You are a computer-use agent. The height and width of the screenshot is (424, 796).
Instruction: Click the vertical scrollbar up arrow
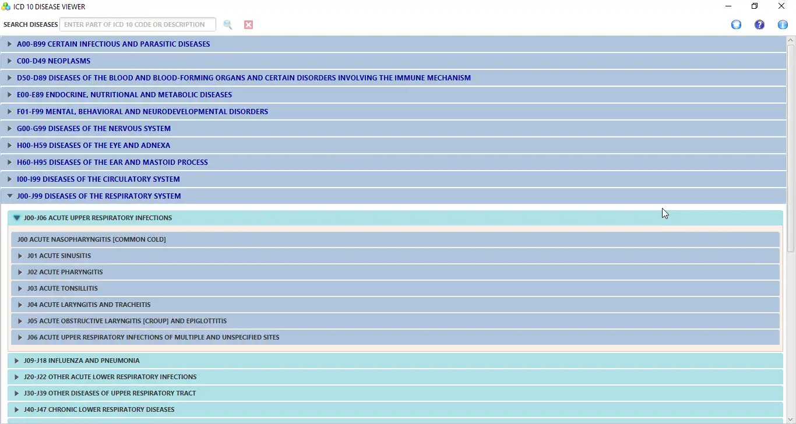click(791, 40)
